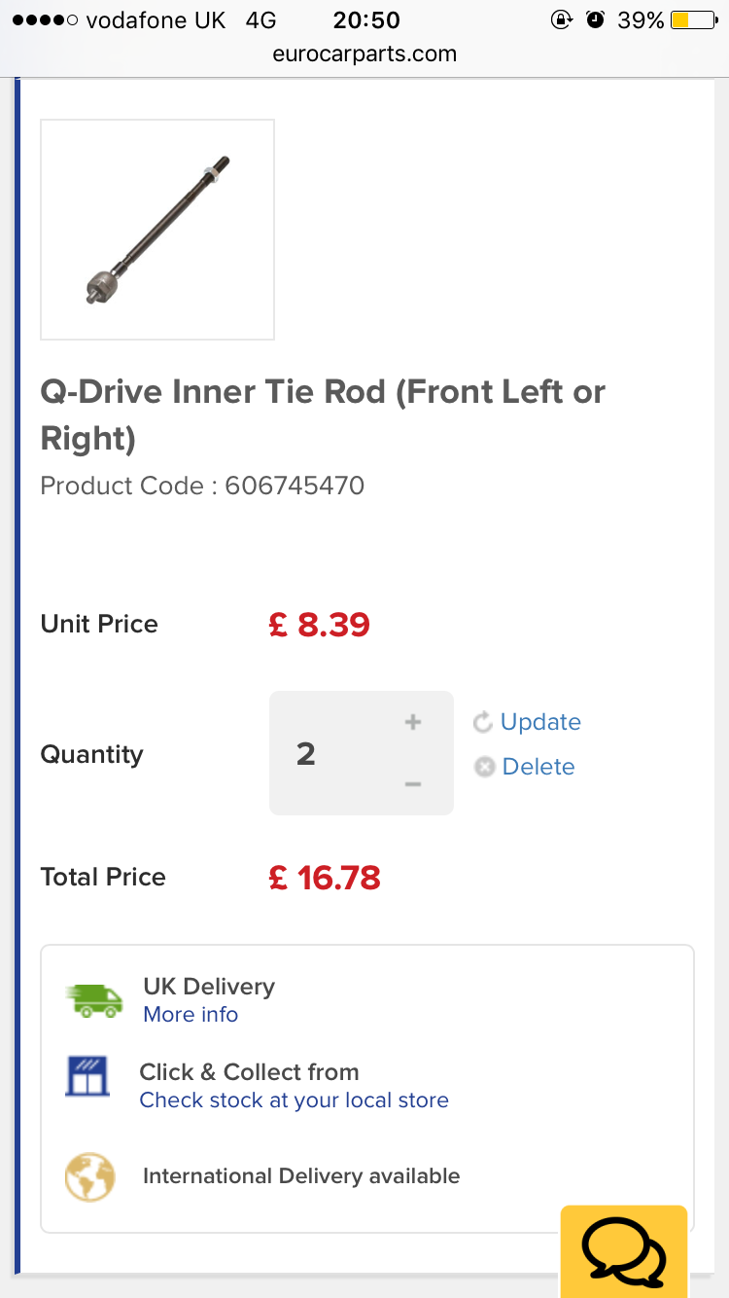Click the Click & Collect store icon

click(x=87, y=1076)
